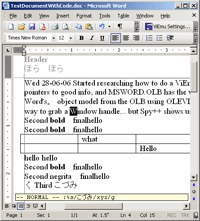Image resolution: width=200 pixels, height=221 pixels.
Task: Expand the Times New Roman font dropdown
Action: 53,38
